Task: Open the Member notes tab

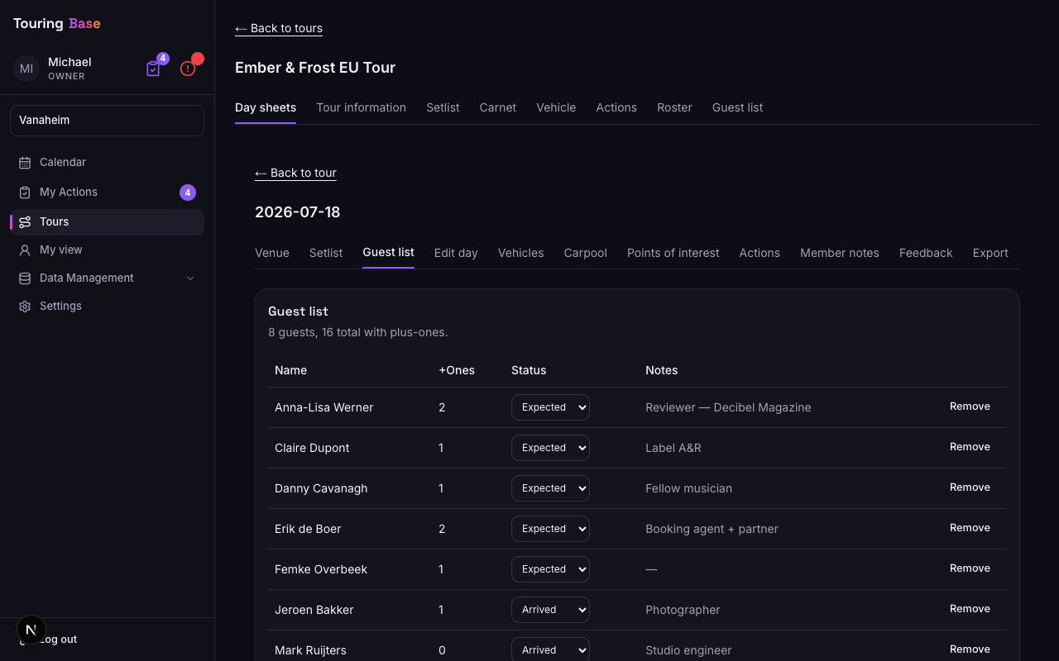Action: tap(839, 253)
